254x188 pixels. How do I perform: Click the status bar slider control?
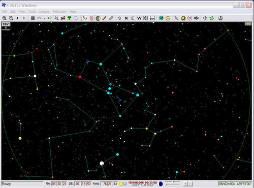[173, 183]
